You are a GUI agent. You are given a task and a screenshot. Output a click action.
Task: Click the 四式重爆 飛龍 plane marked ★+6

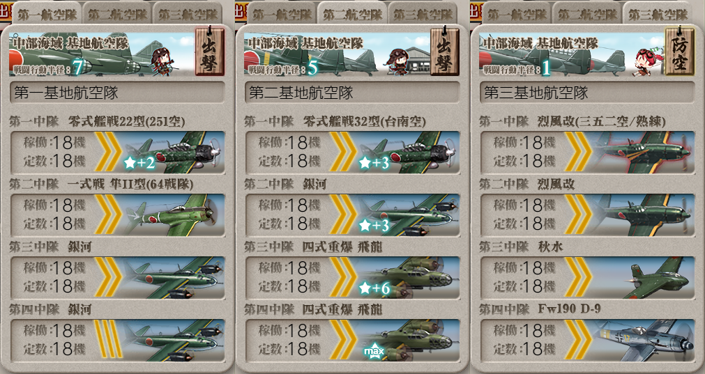point(409,278)
